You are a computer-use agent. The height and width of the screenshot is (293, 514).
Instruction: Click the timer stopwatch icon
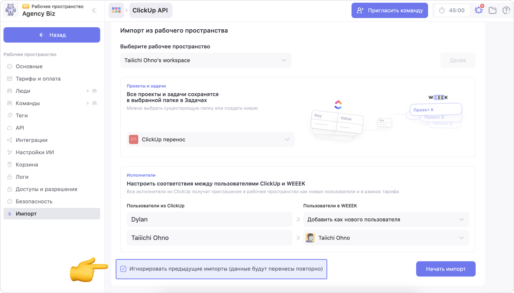442,10
